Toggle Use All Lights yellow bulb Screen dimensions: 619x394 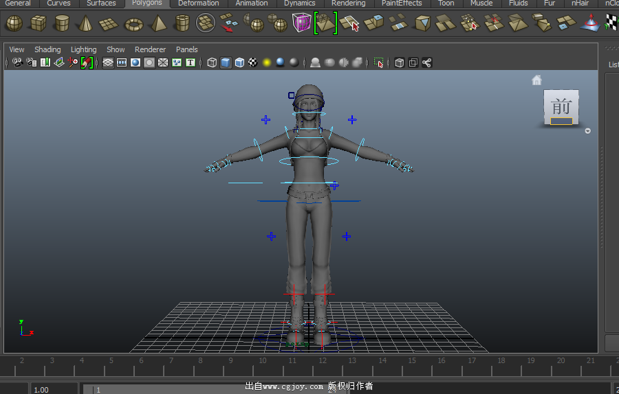click(x=267, y=62)
